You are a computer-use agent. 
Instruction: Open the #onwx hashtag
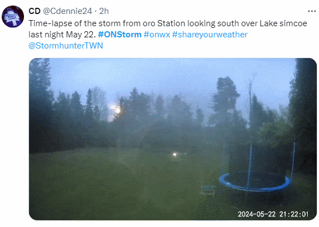click(157, 35)
